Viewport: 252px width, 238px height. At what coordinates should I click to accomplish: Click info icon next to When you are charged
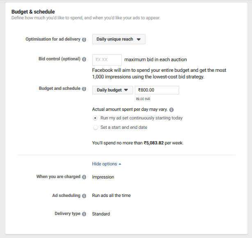point(84,177)
